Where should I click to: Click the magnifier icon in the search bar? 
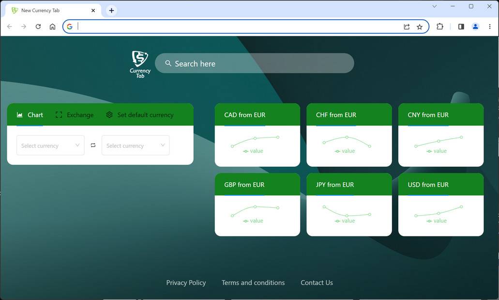(x=168, y=63)
